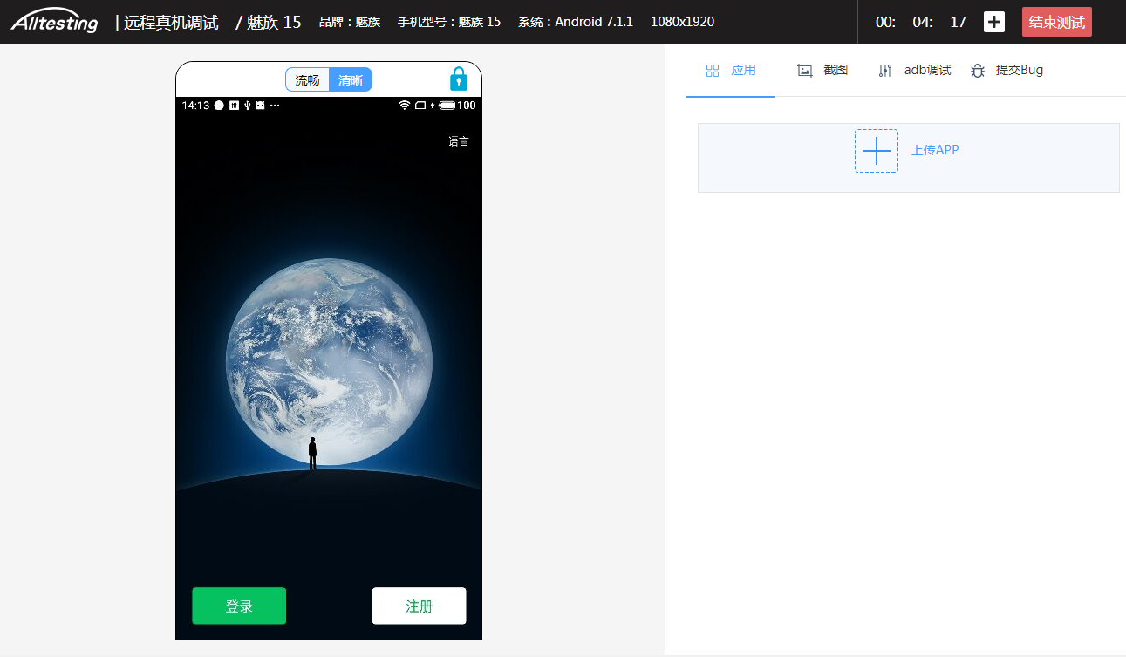Tap the three dots in phone status bar
The height and width of the screenshot is (657, 1126).
[x=275, y=106]
